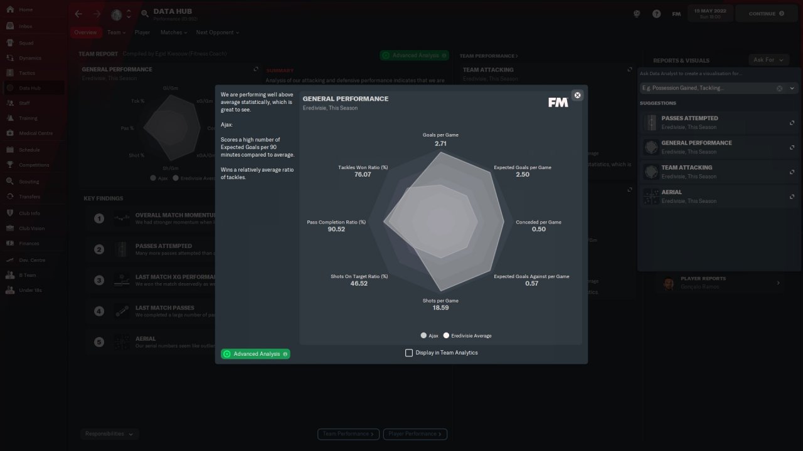The height and width of the screenshot is (451, 803).
Task: Clear the data analyst search field
Action: click(x=780, y=88)
